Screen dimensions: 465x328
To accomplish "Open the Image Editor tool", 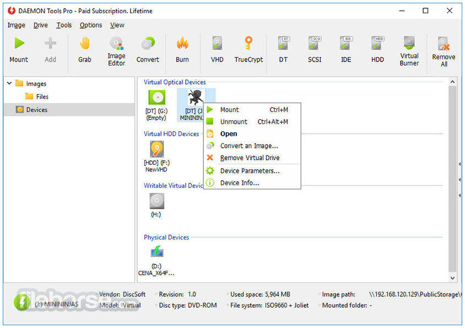I will click(x=116, y=43).
